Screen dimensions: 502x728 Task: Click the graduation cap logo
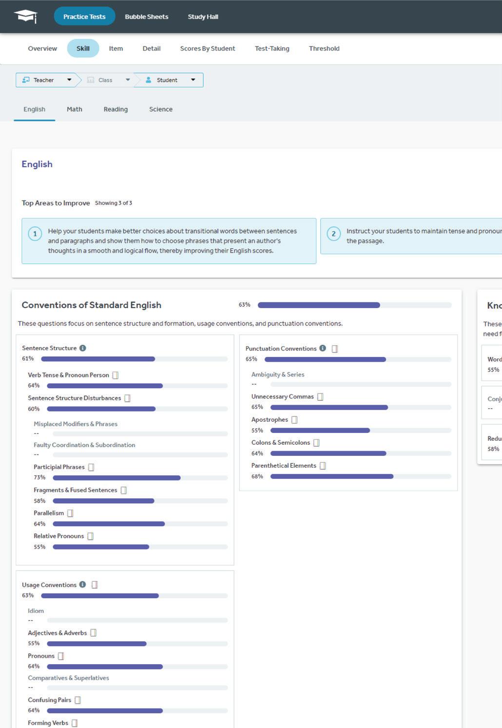click(x=26, y=16)
